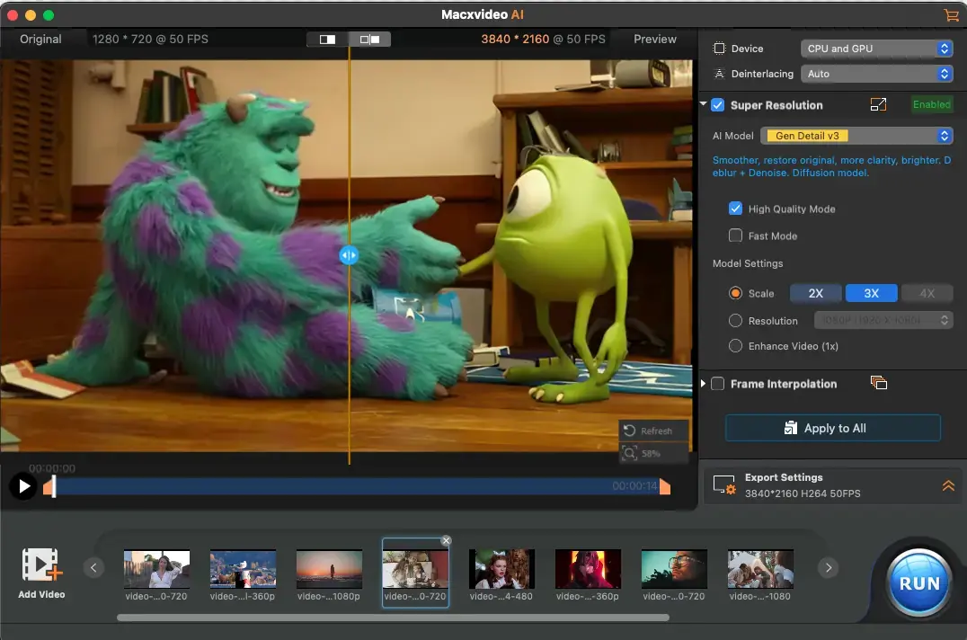This screenshot has height=640, width=967.
Task: Open the cart icon in the title bar
Action: pos(951,15)
